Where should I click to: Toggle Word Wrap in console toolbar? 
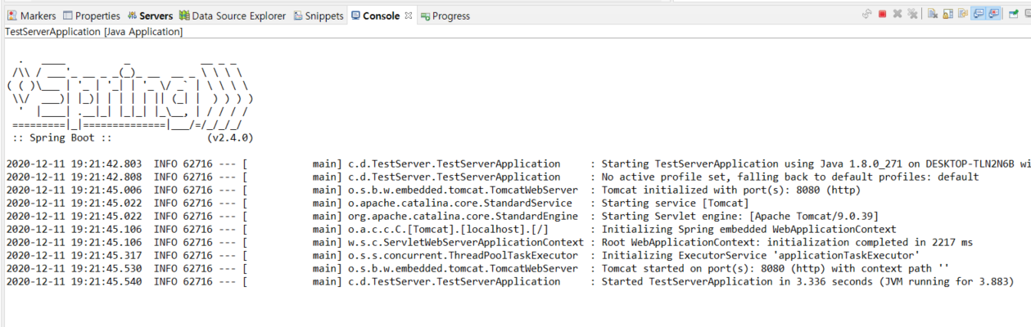coord(963,14)
